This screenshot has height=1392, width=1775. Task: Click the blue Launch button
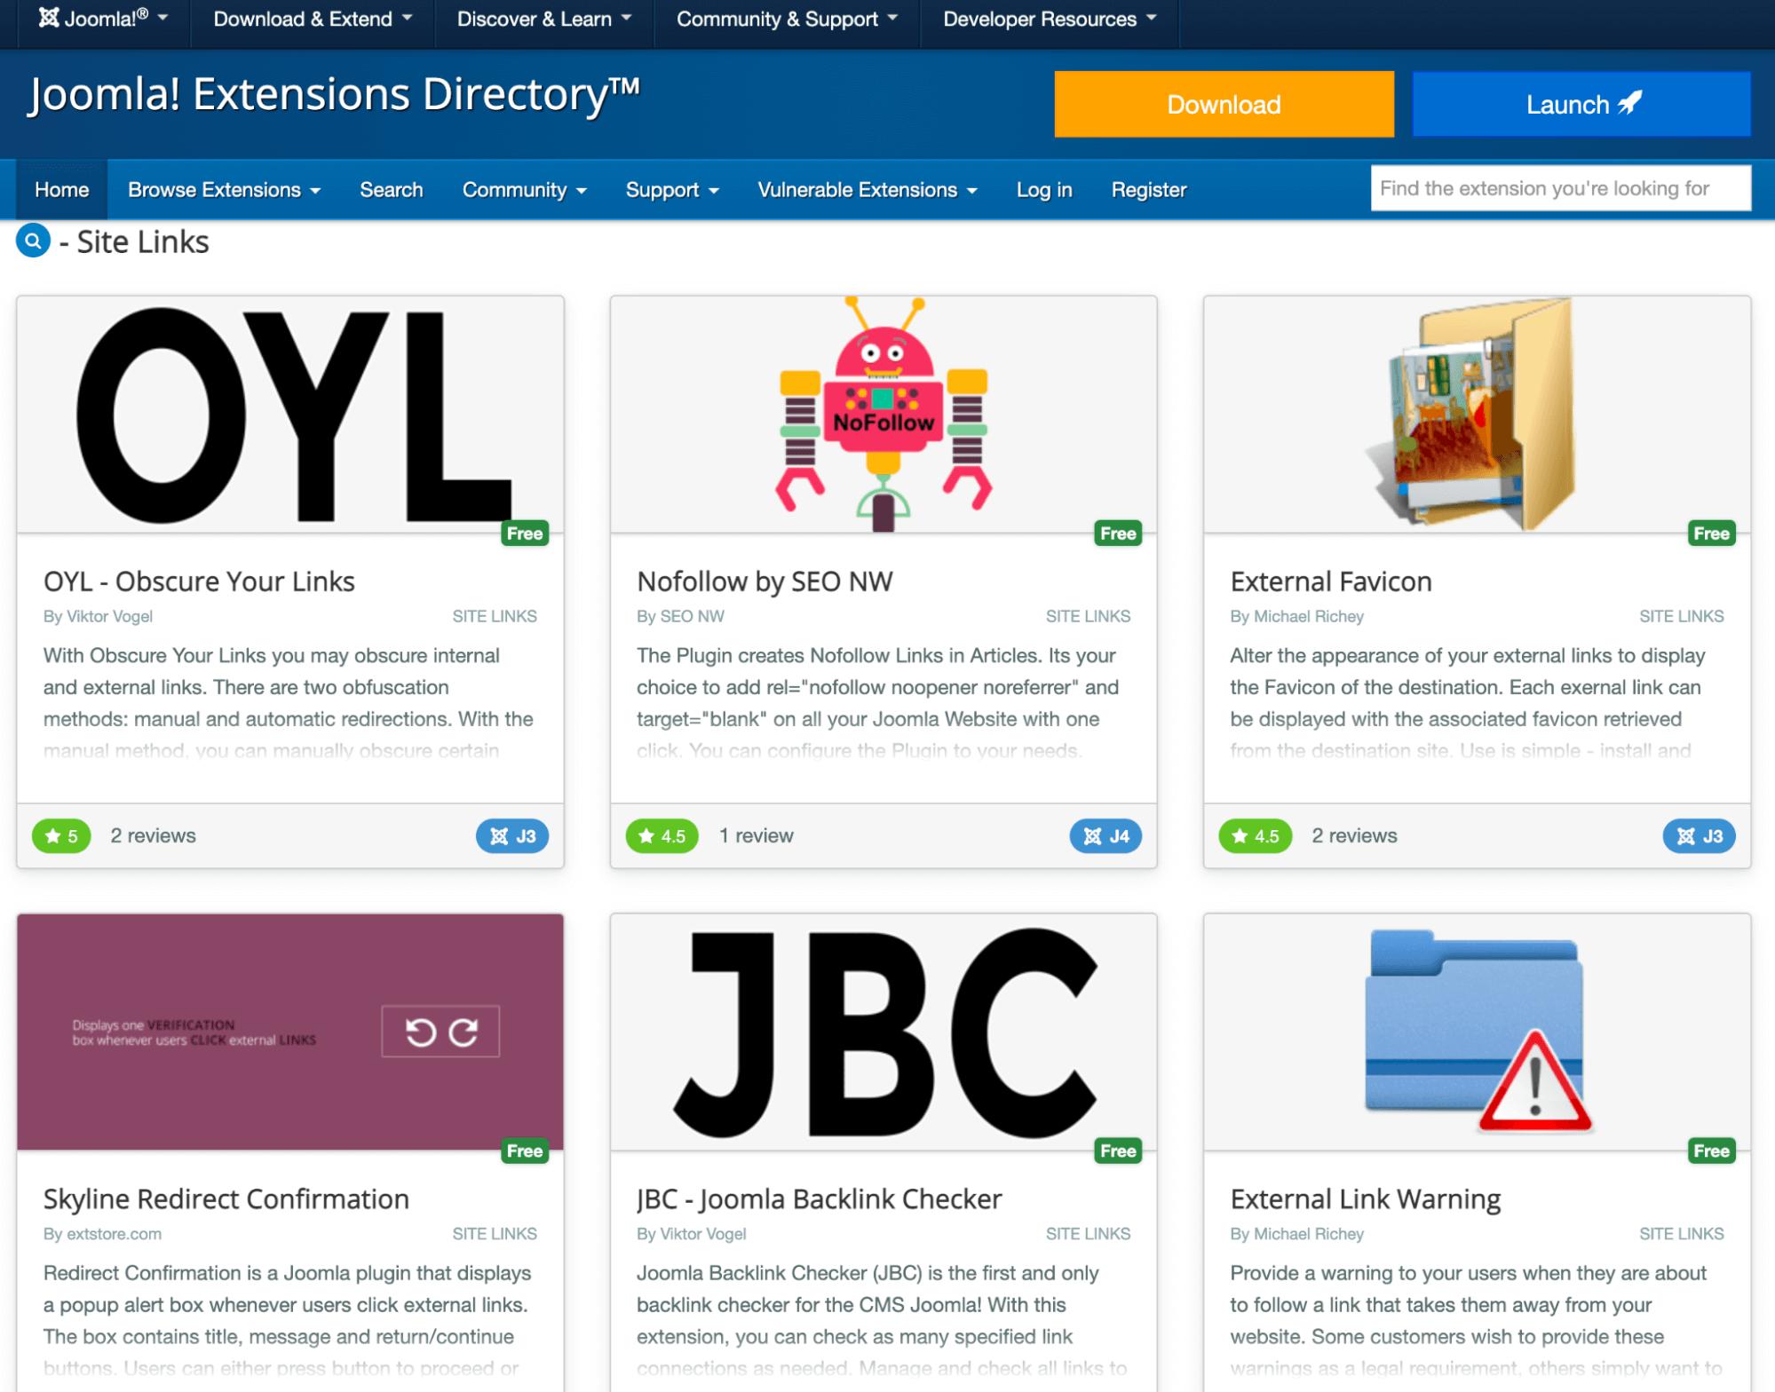click(x=1581, y=104)
